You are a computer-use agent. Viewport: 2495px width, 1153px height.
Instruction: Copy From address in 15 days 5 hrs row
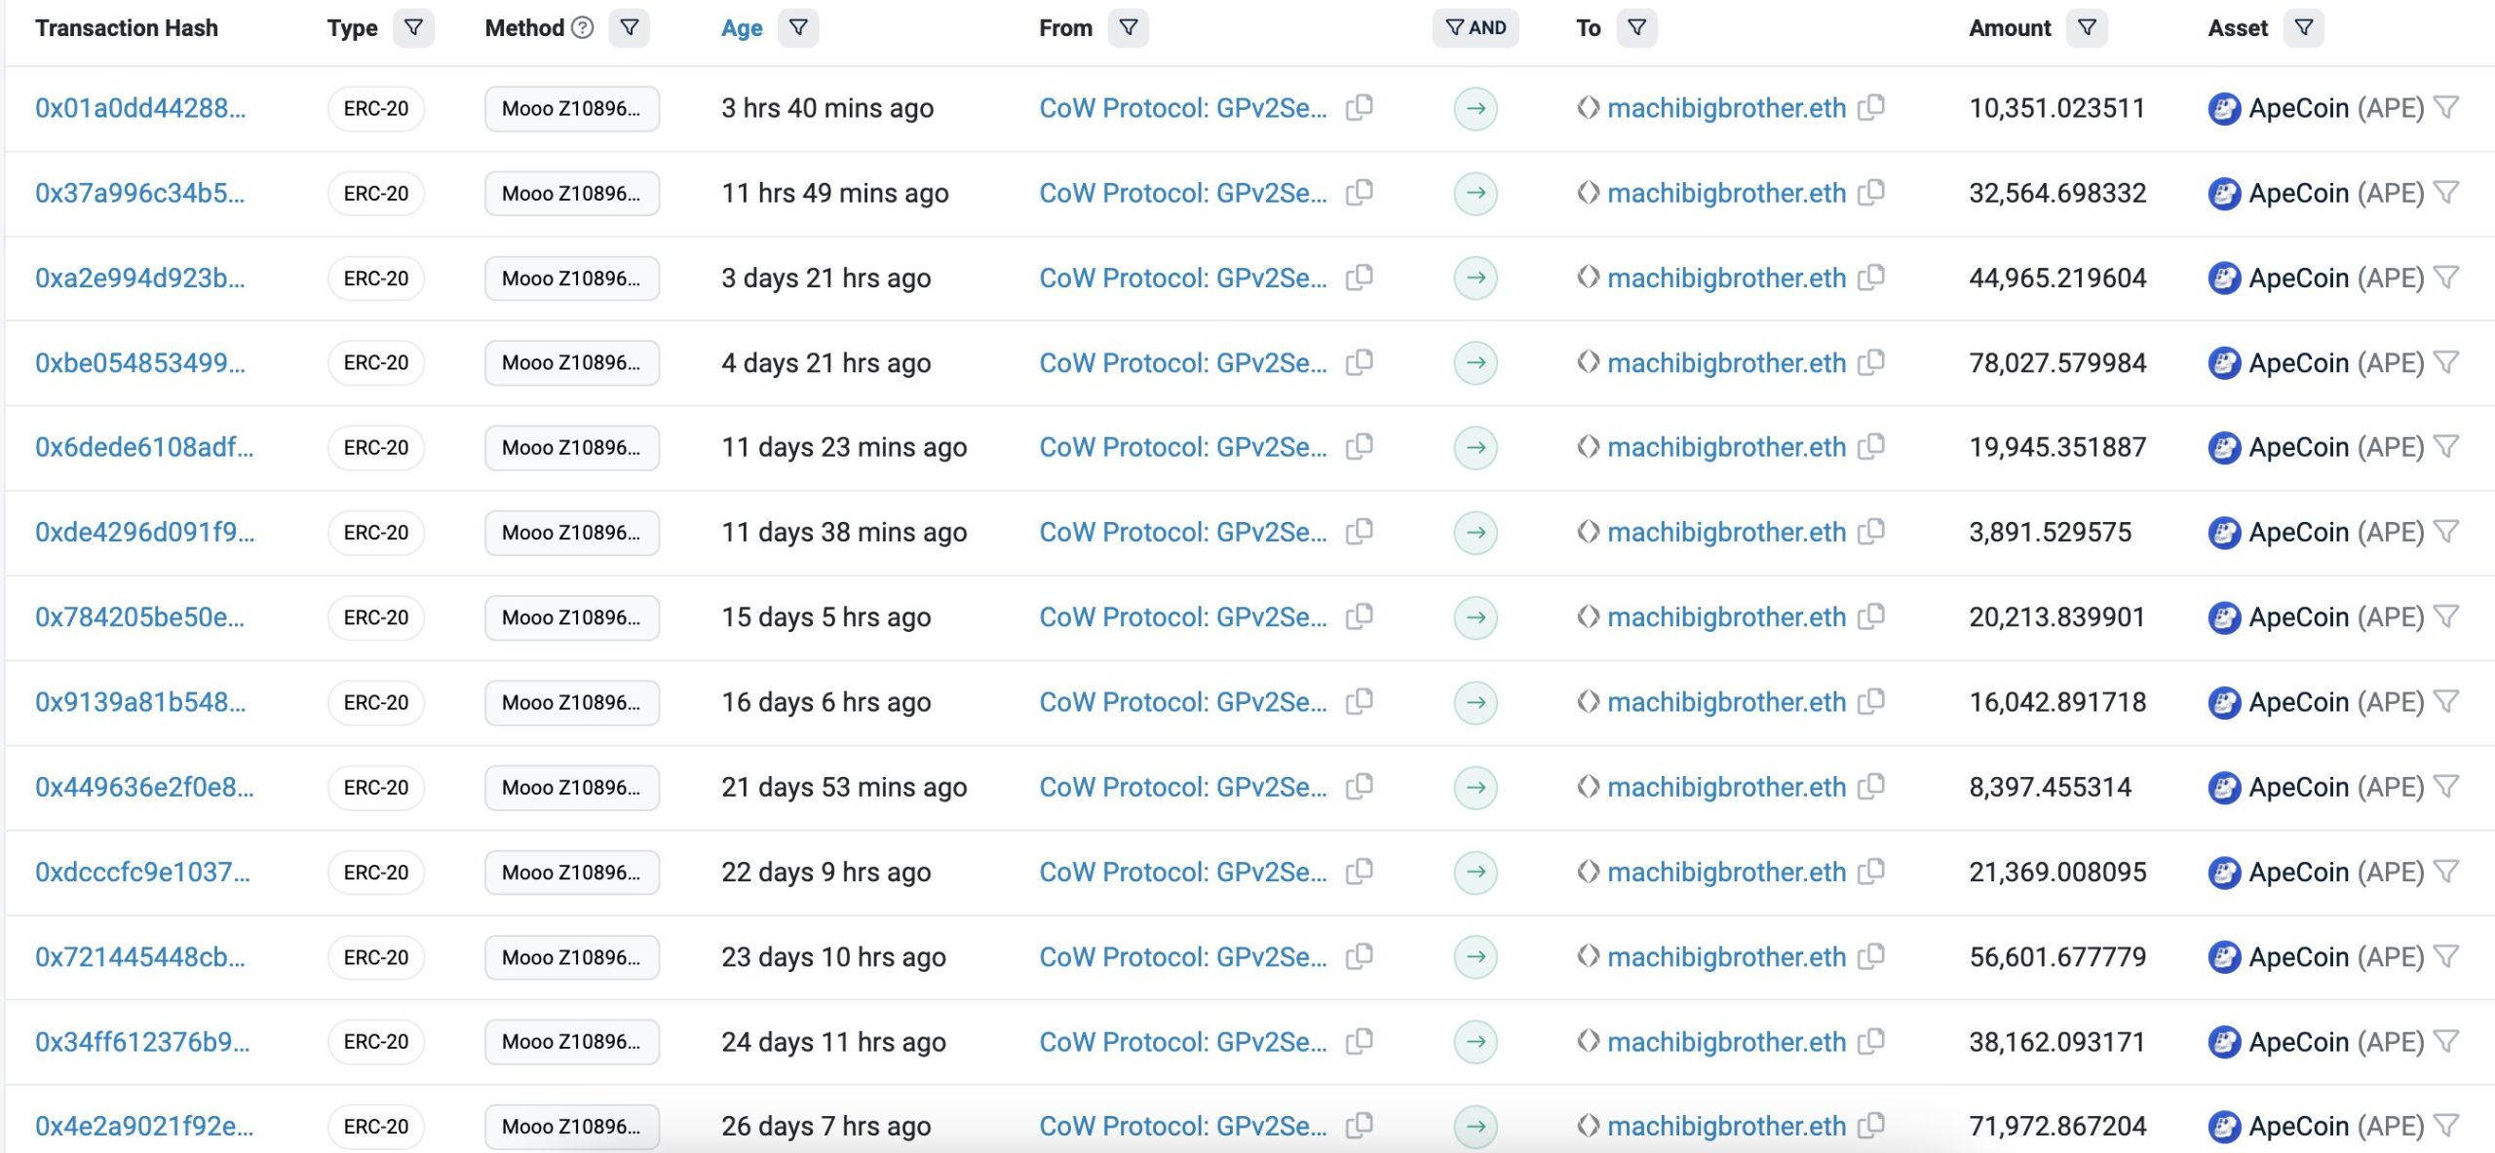[1359, 616]
